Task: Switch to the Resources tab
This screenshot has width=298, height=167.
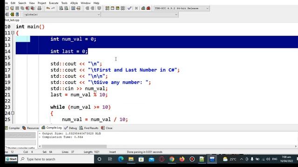Action: [31, 128]
